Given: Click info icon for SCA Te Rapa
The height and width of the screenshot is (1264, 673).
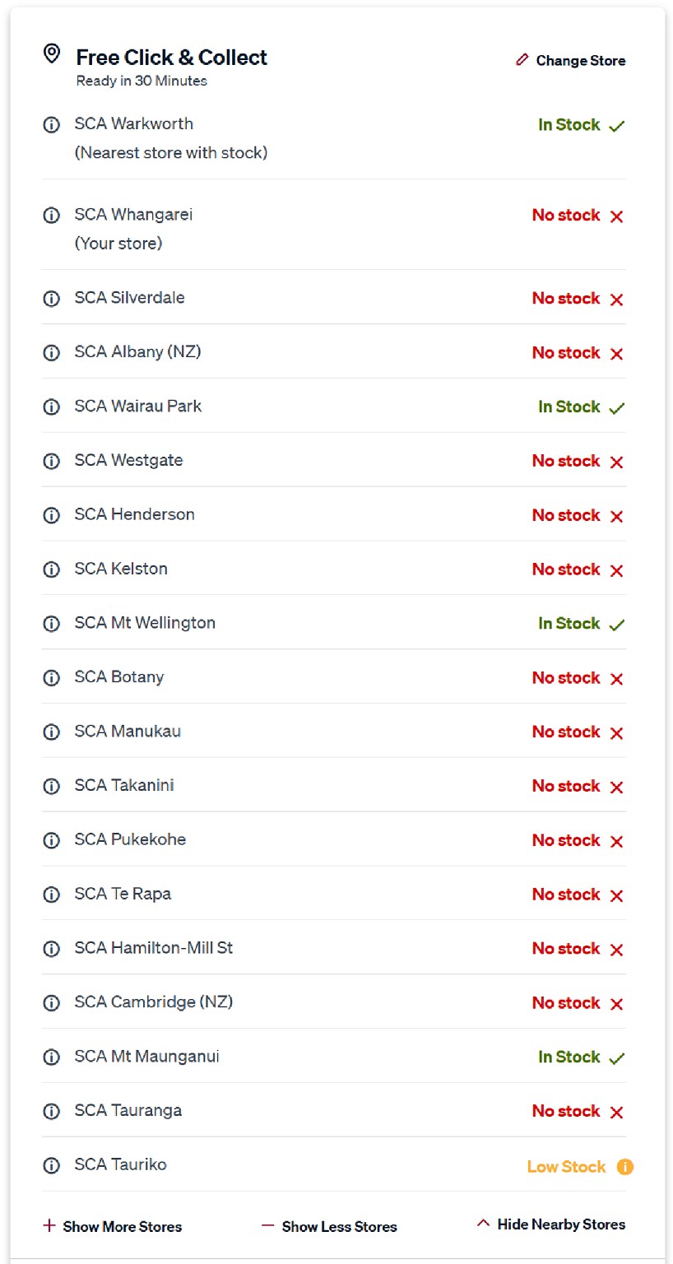Looking at the screenshot, I should (x=51, y=895).
